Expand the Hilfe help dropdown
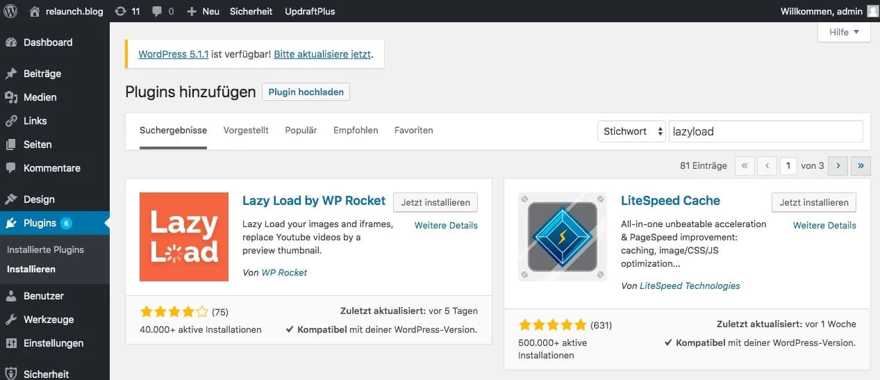Viewport: 880px width, 380px height. pyautogui.click(x=844, y=32)
